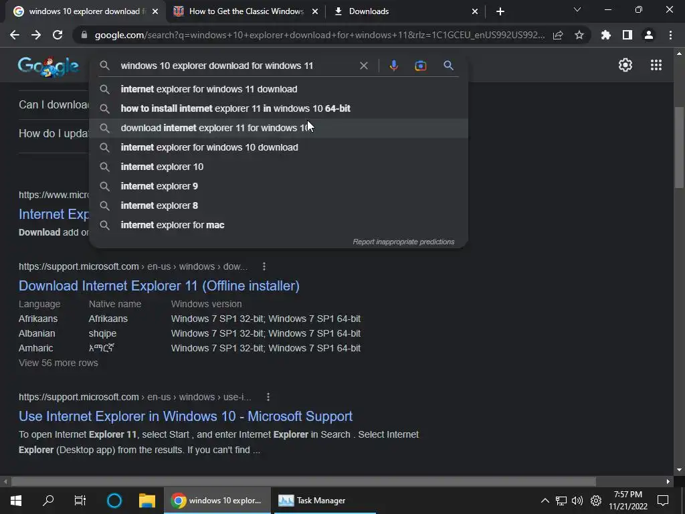The width and height of the screenshot is (685, 514).
Task: Open Use Internet Explorer in Windows 10 result
Action: (186, 416)
